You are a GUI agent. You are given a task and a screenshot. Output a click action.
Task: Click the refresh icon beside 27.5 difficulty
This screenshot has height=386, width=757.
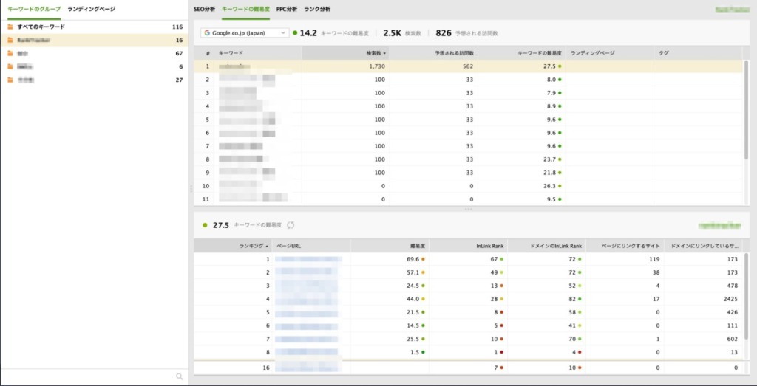tap(291, 225)
